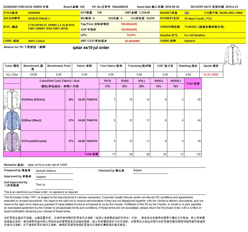Image resolution: width=248 pixels, height=232 pixels.
Task: Click the 'qatar ss19 jul order' heading
Action: pyautogui.click(x=91, y=47)
